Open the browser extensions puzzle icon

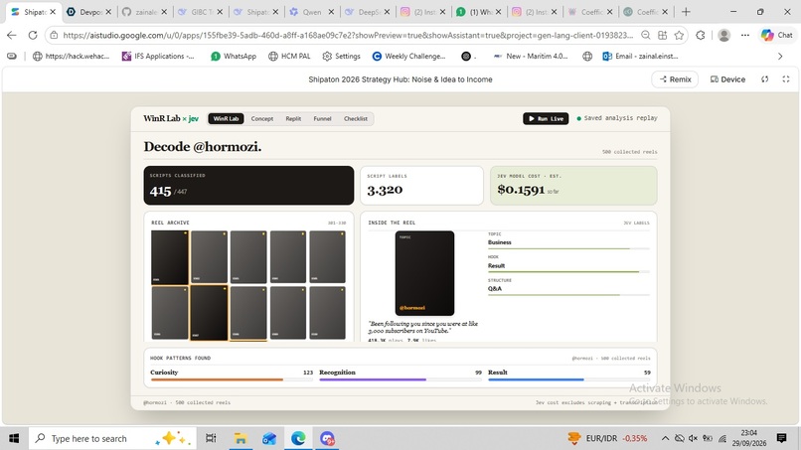701,35
